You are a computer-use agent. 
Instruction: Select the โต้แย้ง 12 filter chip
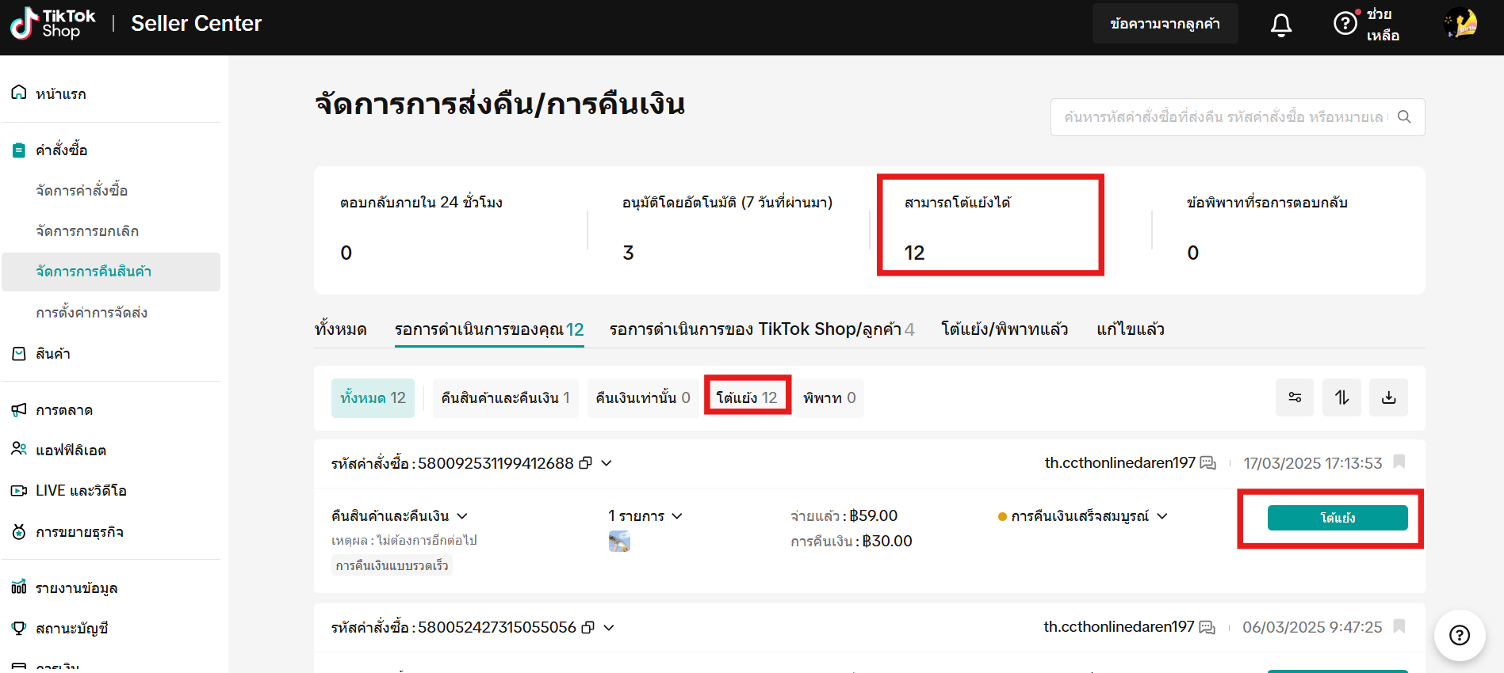tap(747, 397)
